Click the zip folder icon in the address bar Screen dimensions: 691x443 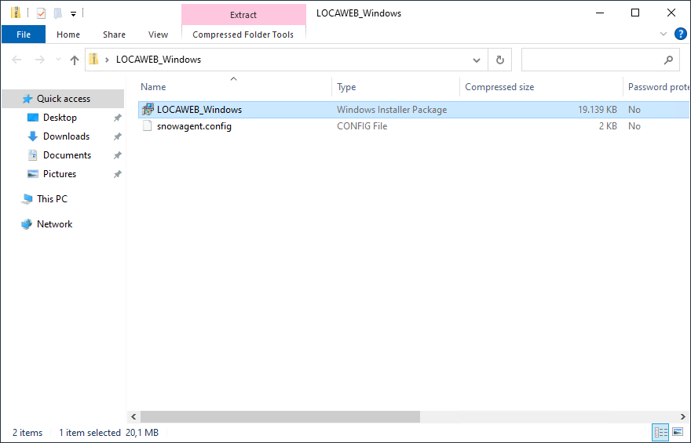point(93,59)
